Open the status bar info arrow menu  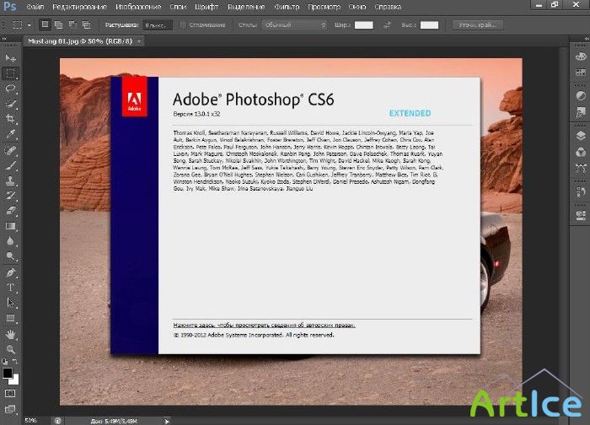tap(167, 421)
